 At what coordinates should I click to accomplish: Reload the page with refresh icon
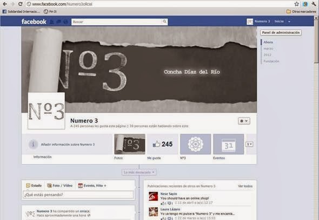tap(20, 4)
